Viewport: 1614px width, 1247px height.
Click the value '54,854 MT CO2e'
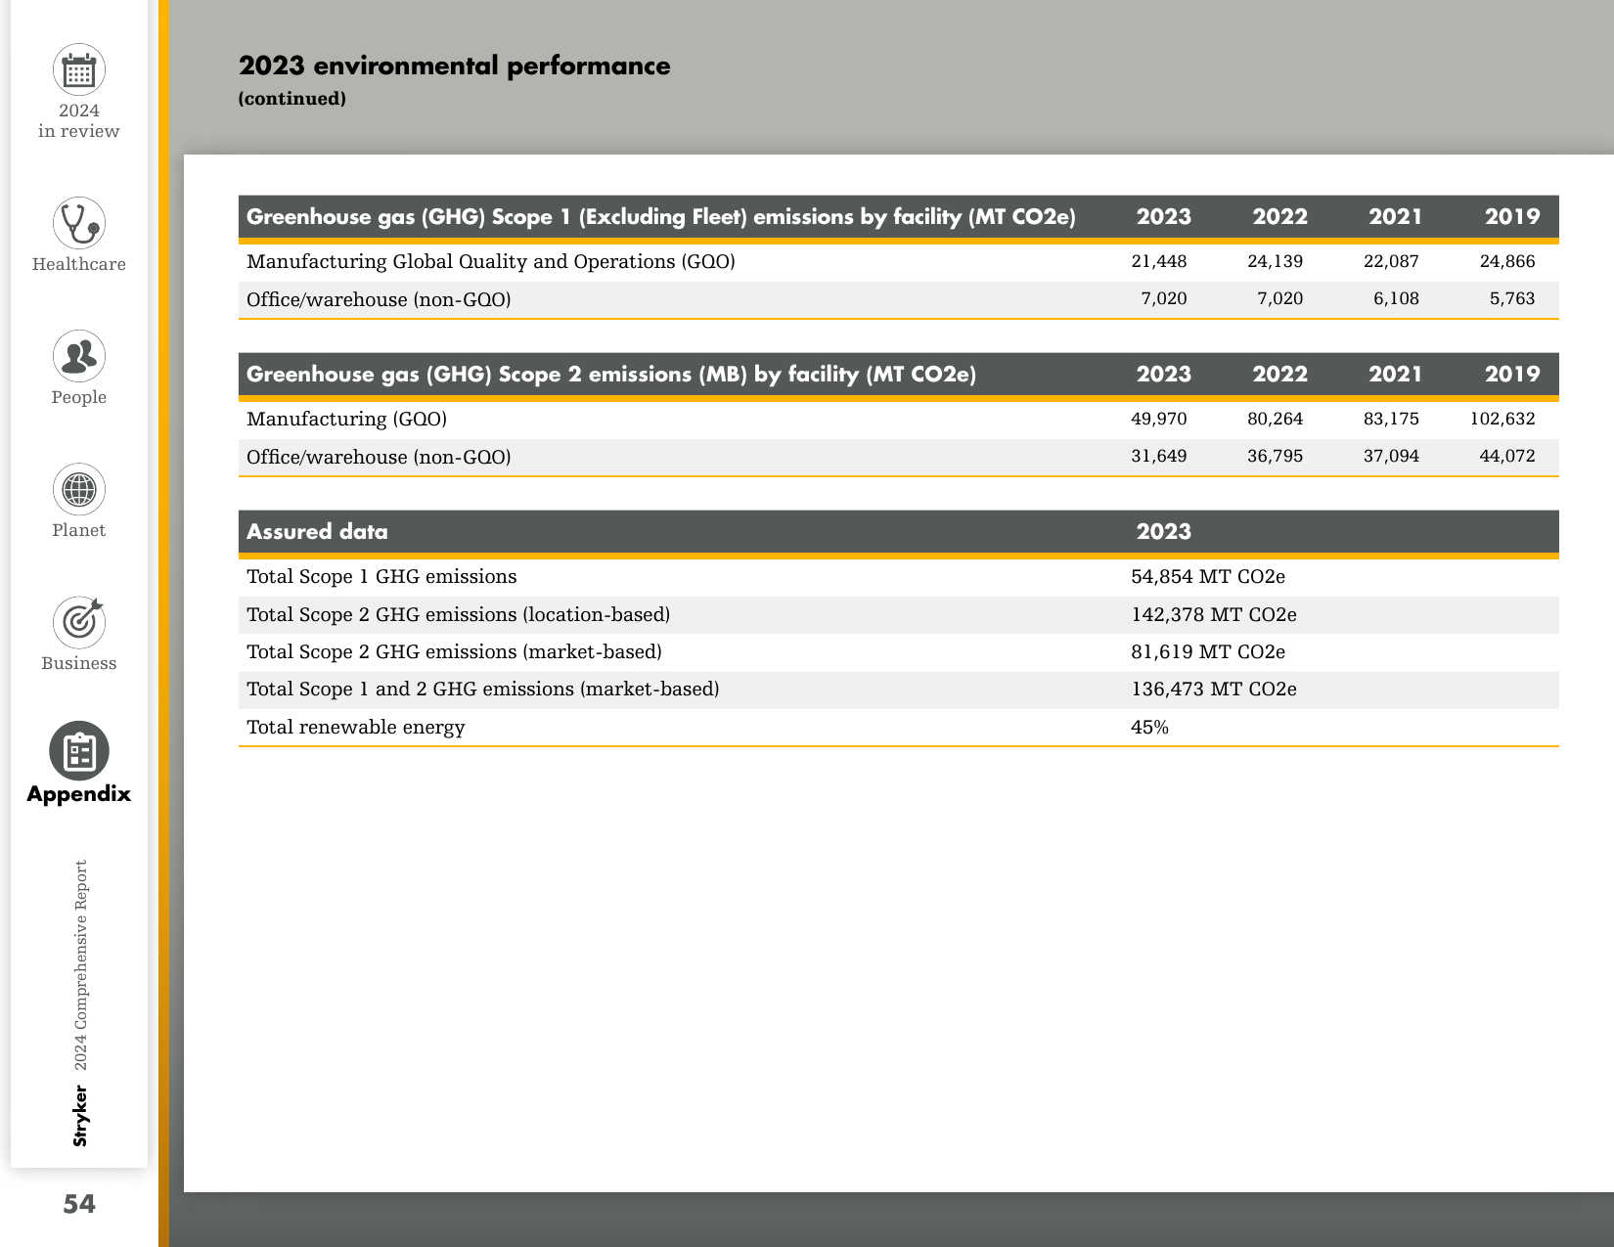click(1208, 577)
